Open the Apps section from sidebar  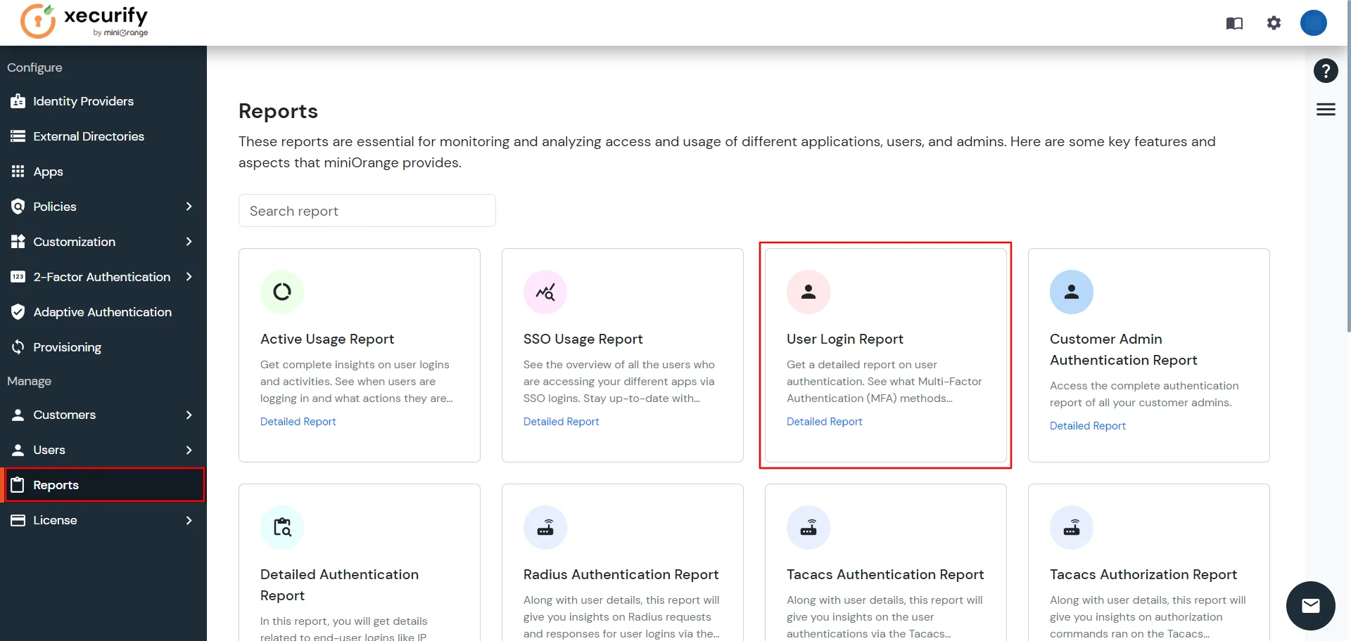pos(47,171)
